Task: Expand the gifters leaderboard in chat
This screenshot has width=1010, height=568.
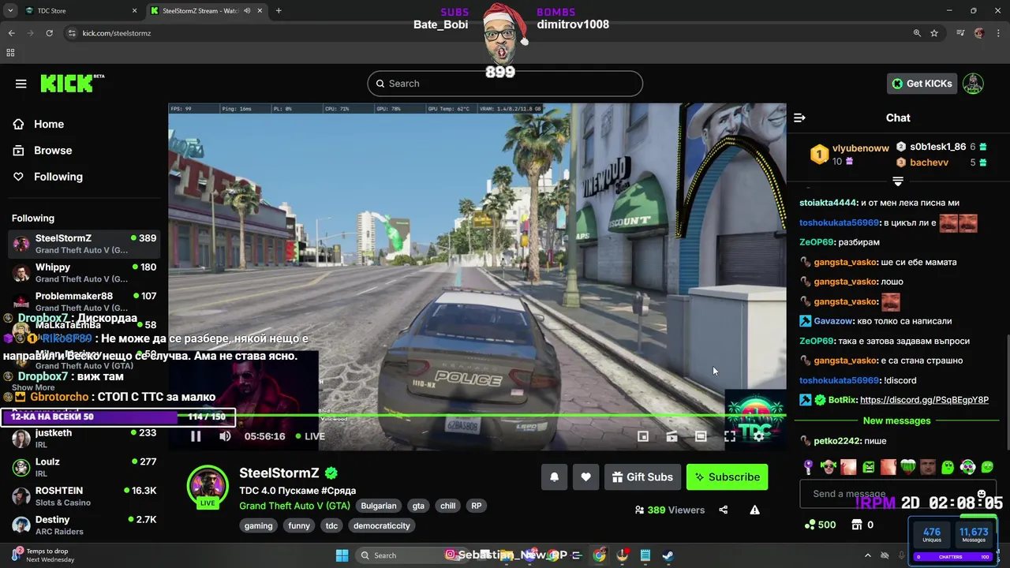Action: 898,181
